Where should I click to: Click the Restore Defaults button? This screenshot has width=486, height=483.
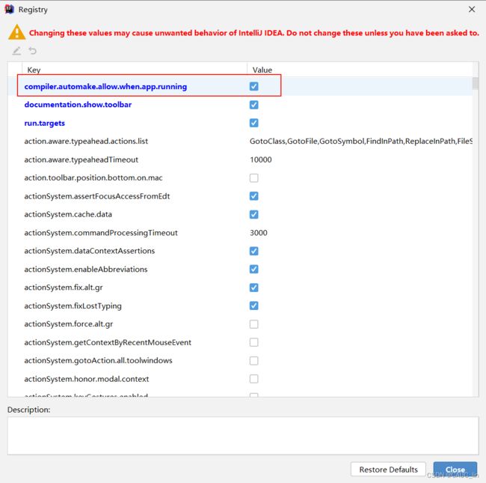[388, 470]
